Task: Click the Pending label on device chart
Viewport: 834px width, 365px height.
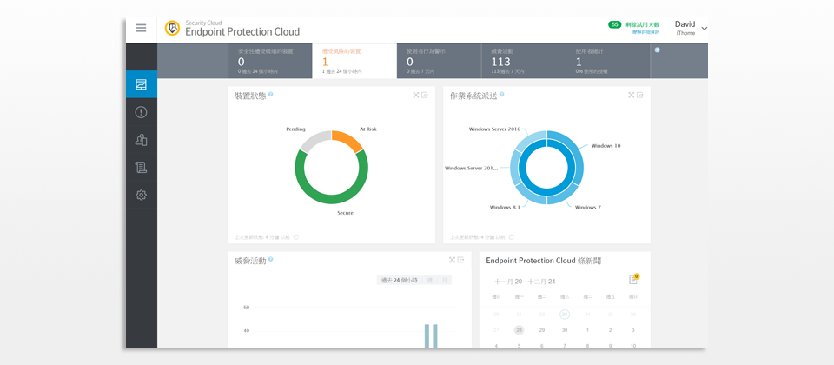Action: 295,129
